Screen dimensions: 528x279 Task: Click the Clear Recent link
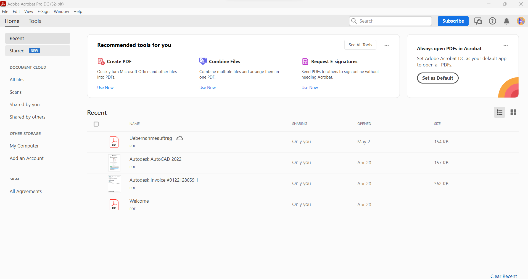click(x=503, y=276)
